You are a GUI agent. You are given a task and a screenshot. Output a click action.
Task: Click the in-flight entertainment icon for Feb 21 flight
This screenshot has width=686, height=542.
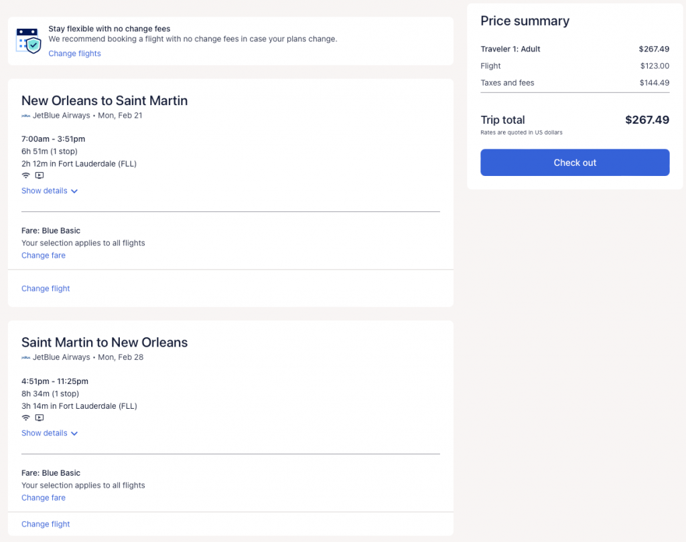pyautogui.click(x=40, y=175)
